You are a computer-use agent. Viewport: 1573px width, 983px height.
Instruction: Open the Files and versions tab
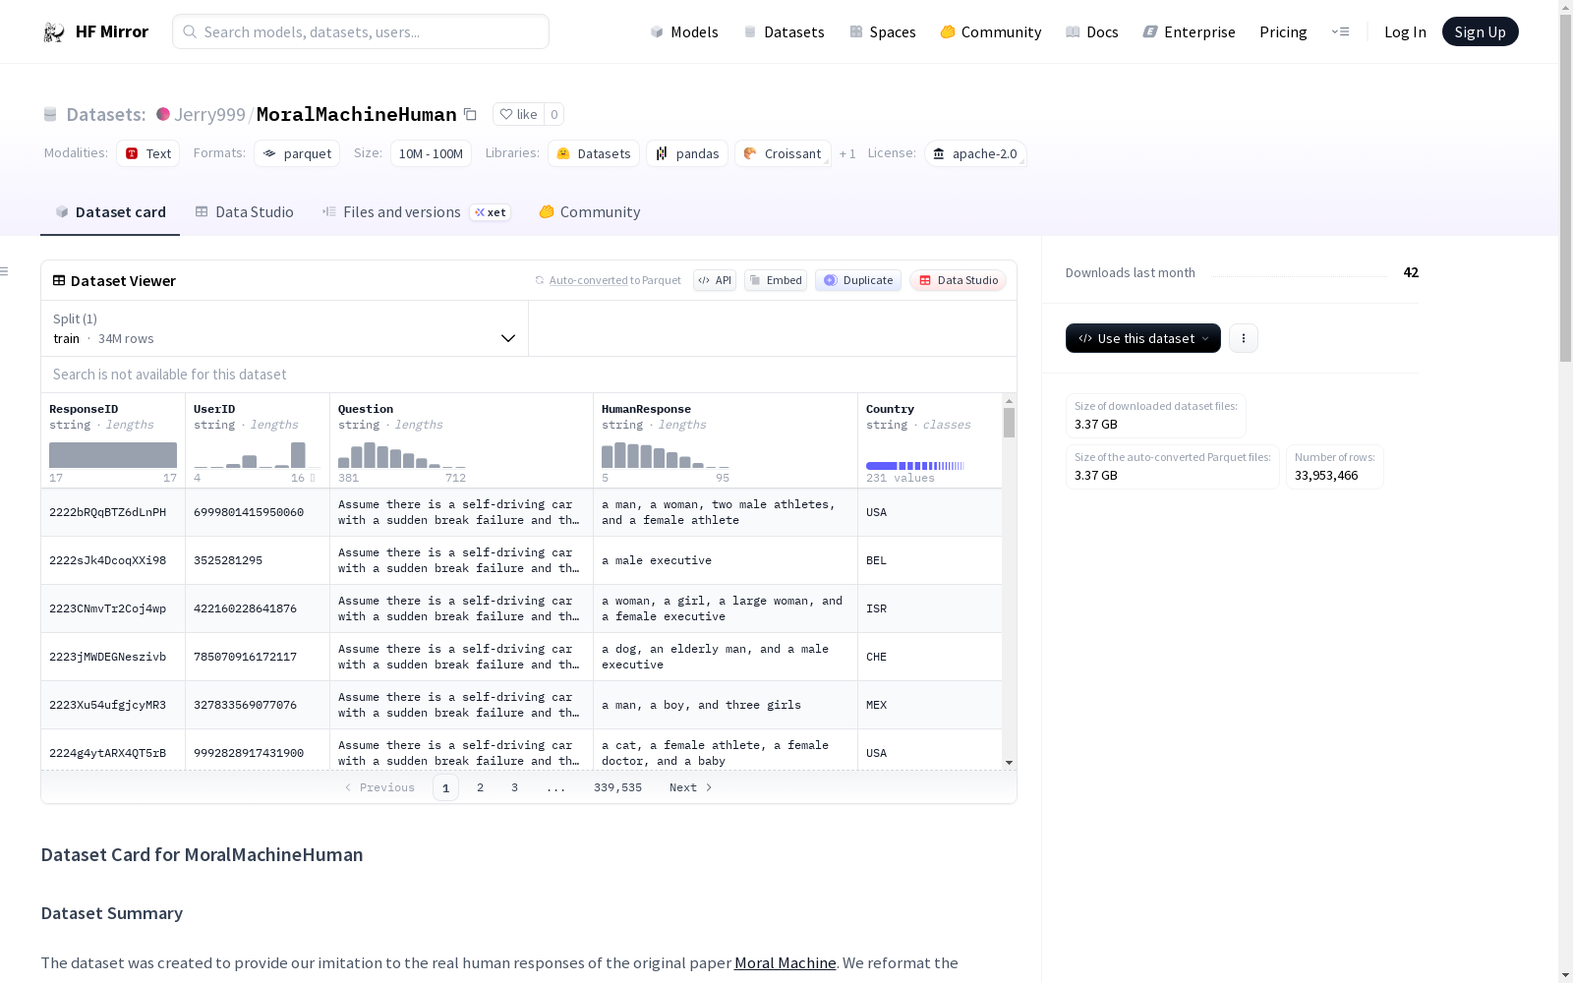coord(417,212)
